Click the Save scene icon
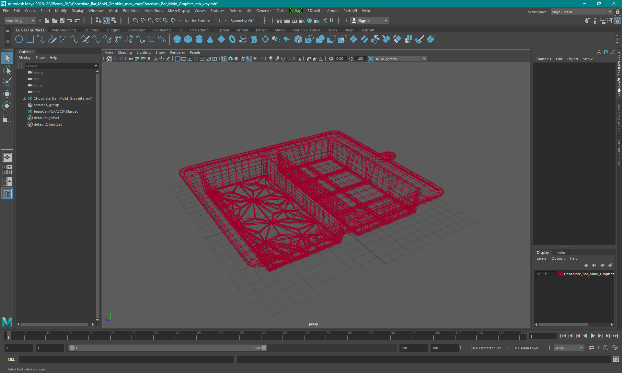Image resolution: width=622 pixels, height=373 pixels. (62, 20)
